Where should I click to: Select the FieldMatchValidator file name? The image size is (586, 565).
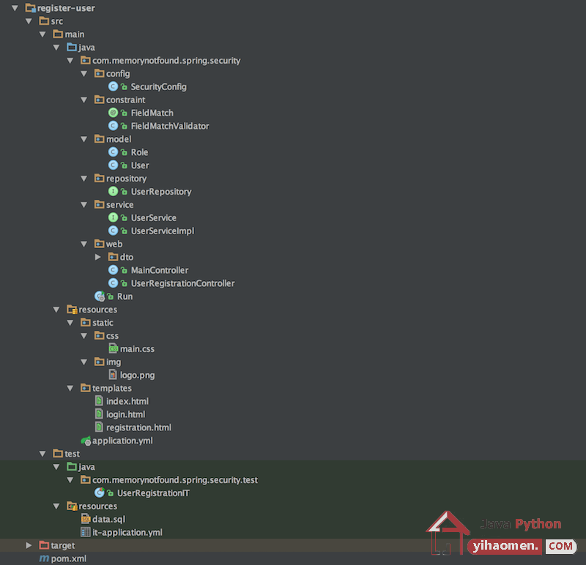tap(170, 126)
